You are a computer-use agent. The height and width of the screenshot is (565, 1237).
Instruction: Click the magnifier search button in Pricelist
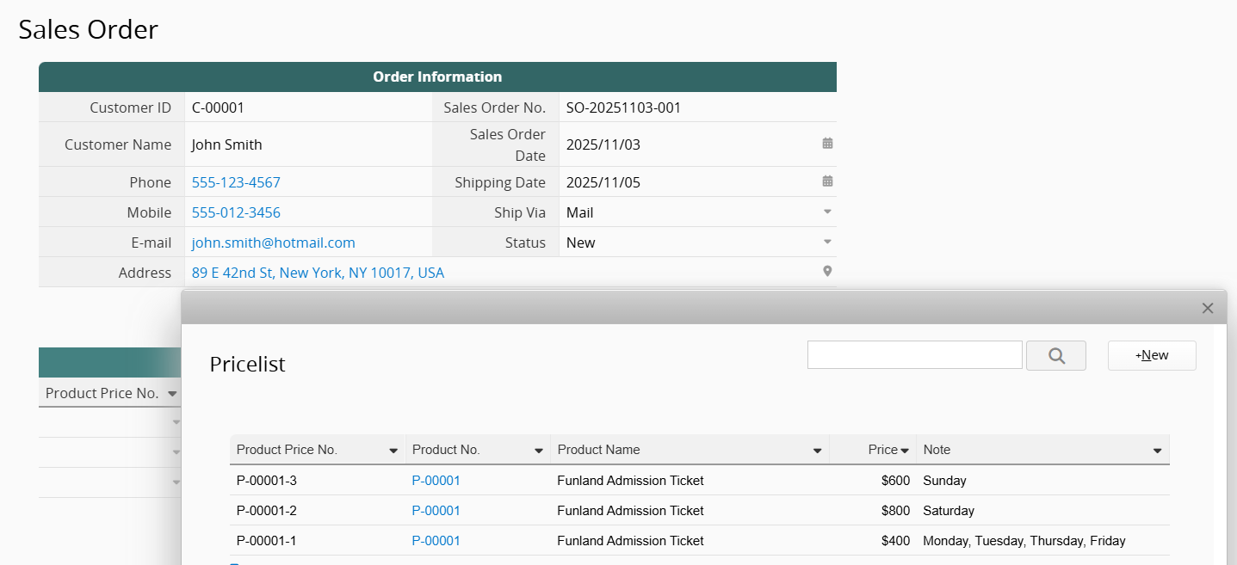[1055, 355]
